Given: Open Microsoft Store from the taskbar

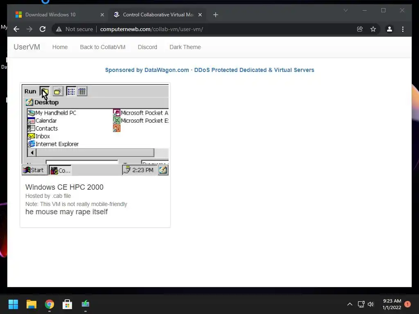Looking at the screenshot, I should pos(68,304).
